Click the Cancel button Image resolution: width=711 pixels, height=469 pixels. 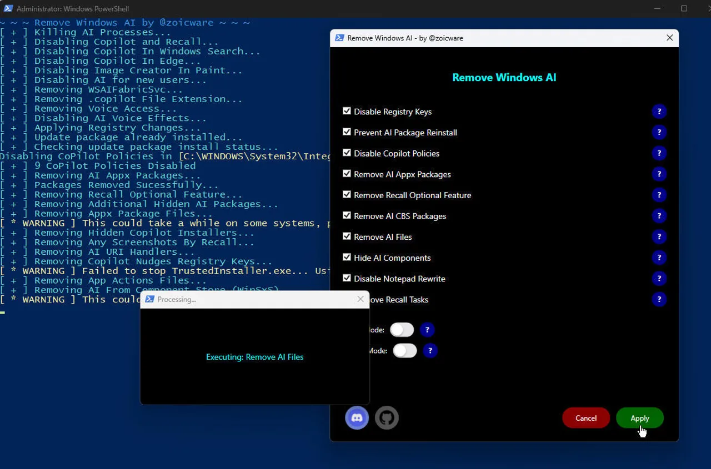[x=585, y=417]
